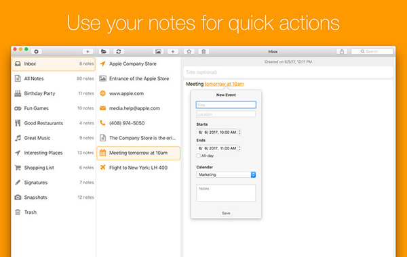
Task: Adjust the Starts date stepper arrows
Action: point(239,133)
